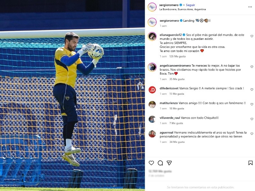View likes on elianaguercio12's comment
This screenshot has height=191, width=255.
coord(178,56)
